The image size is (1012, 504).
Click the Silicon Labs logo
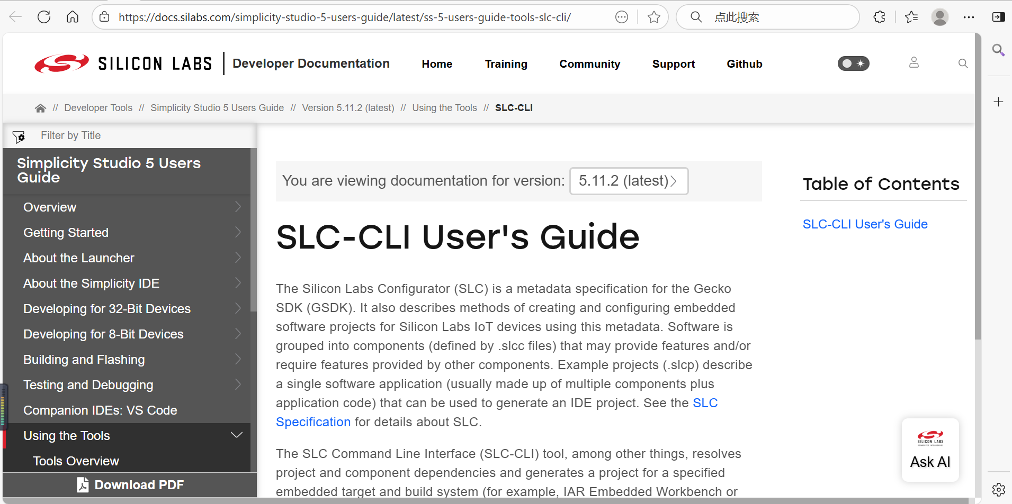tap(123, 63)
